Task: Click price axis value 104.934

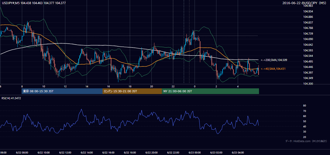Action: click(308, 11)
